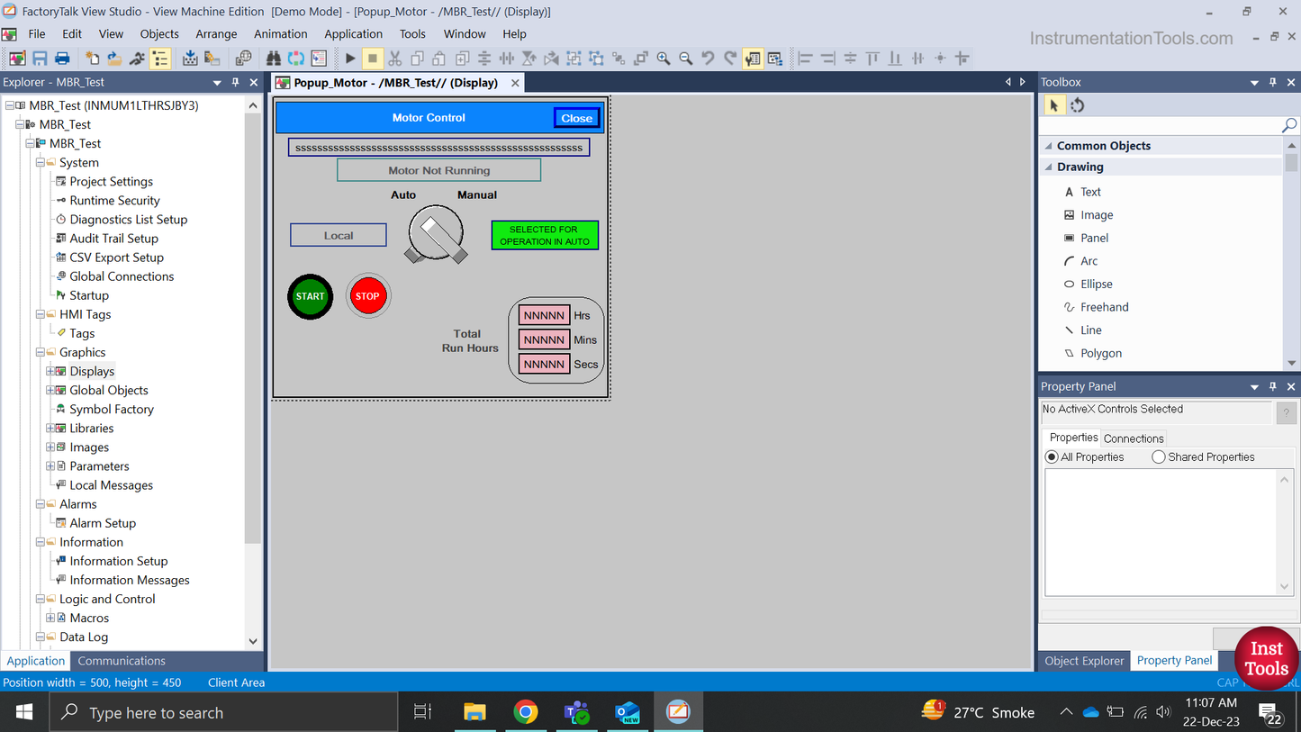
Task: Open the Animation menu
Action: 280,34
